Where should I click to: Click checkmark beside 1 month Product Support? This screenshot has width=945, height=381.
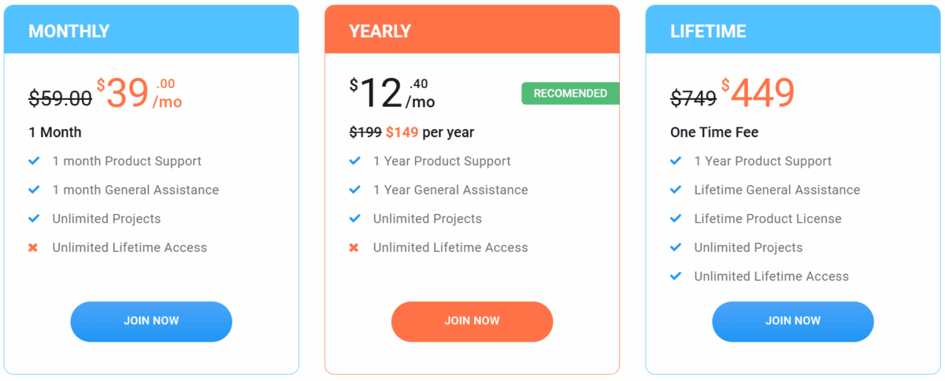(34, 161)
